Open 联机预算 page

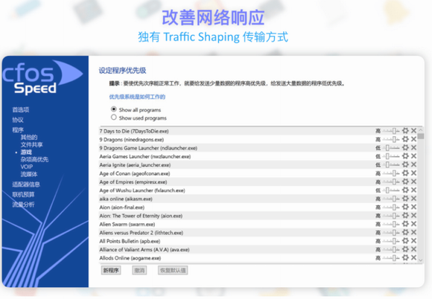pos(23,194)
